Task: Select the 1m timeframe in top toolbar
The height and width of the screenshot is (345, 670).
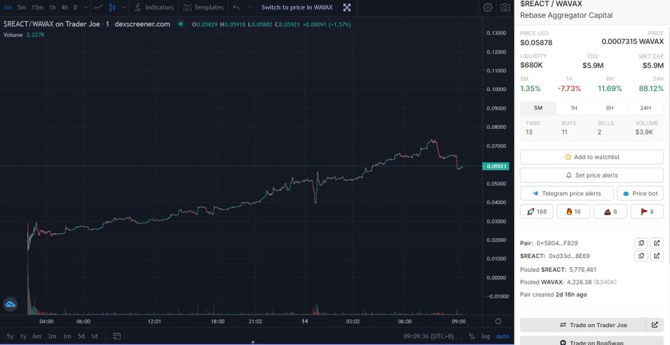Action: tap(8, 7)
